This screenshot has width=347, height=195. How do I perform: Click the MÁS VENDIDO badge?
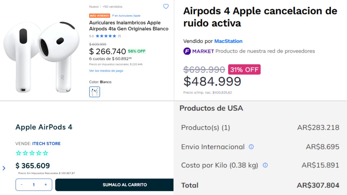coord(99,16)
